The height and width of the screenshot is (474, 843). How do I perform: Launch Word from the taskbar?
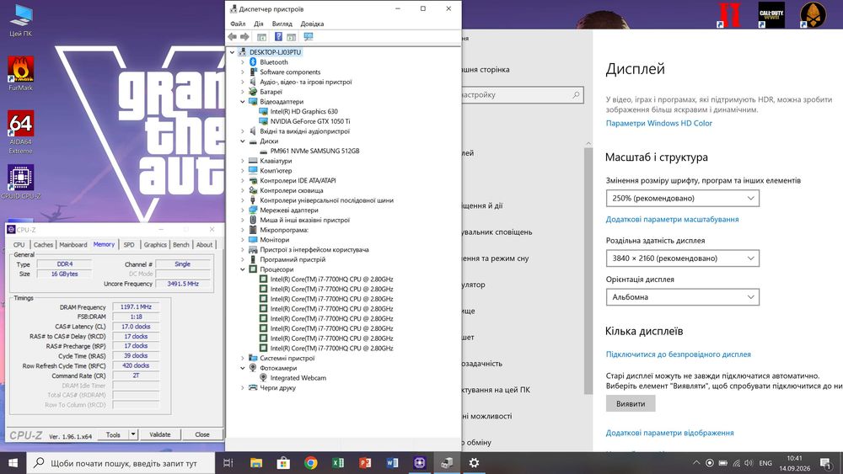pyautogui.click(x=392, y=463)
